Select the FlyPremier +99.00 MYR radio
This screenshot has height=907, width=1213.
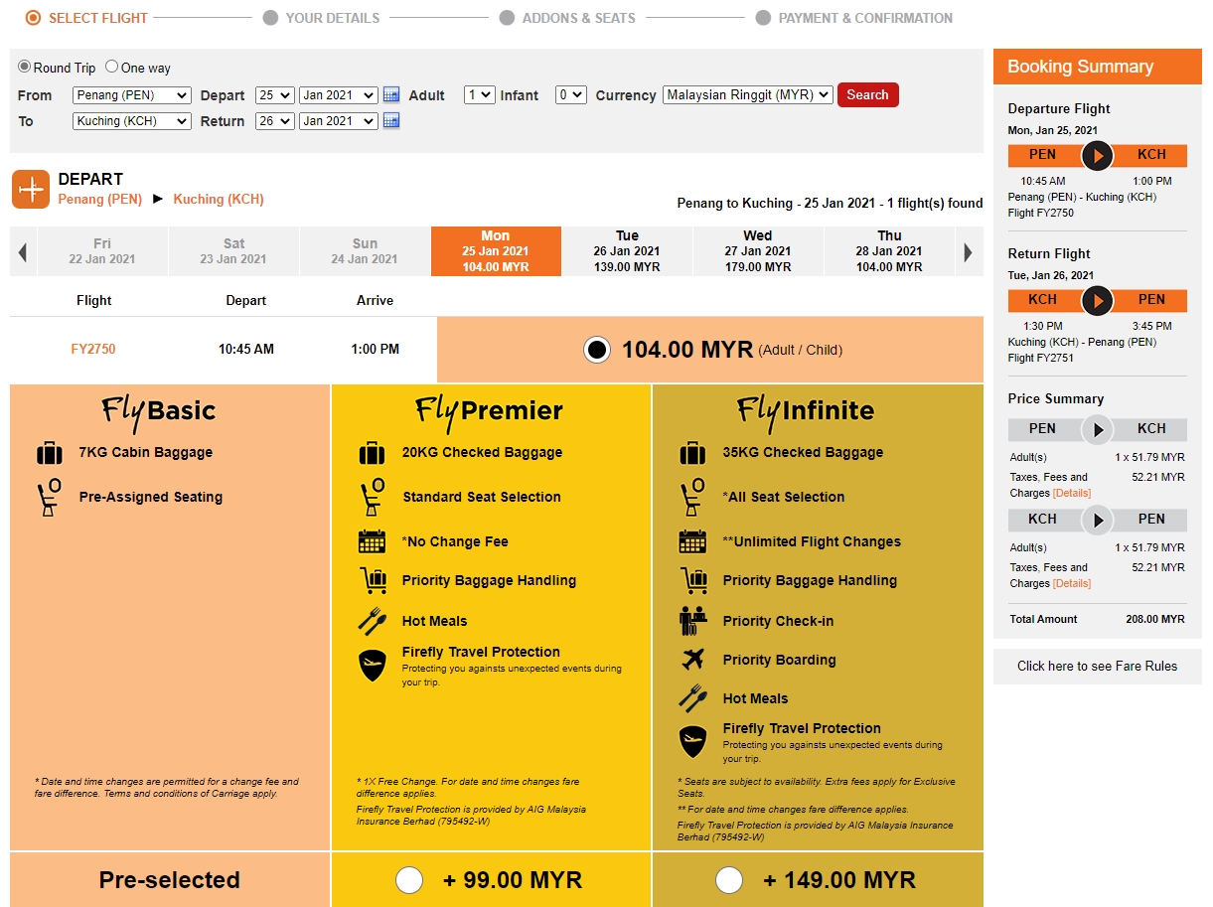pyautogui.click(x=409, y=880)
